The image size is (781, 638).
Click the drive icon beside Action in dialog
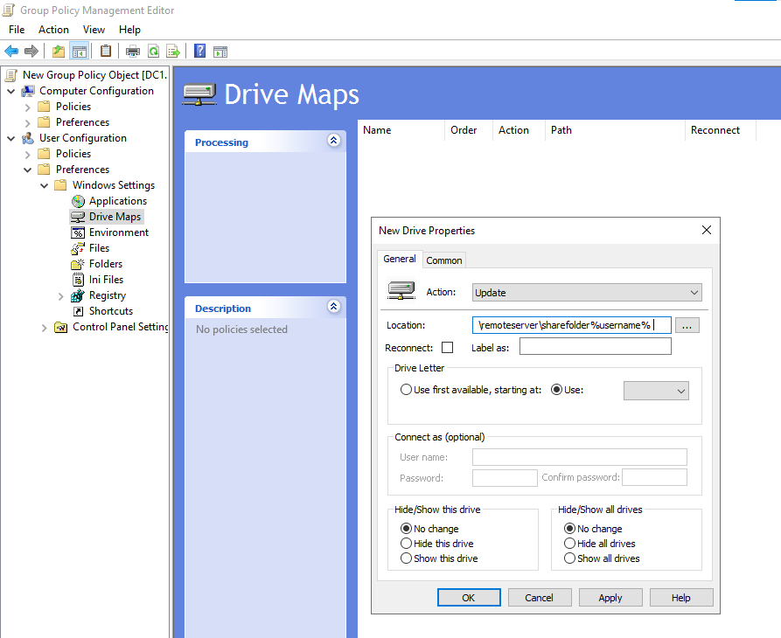click(x=401, y=291)
